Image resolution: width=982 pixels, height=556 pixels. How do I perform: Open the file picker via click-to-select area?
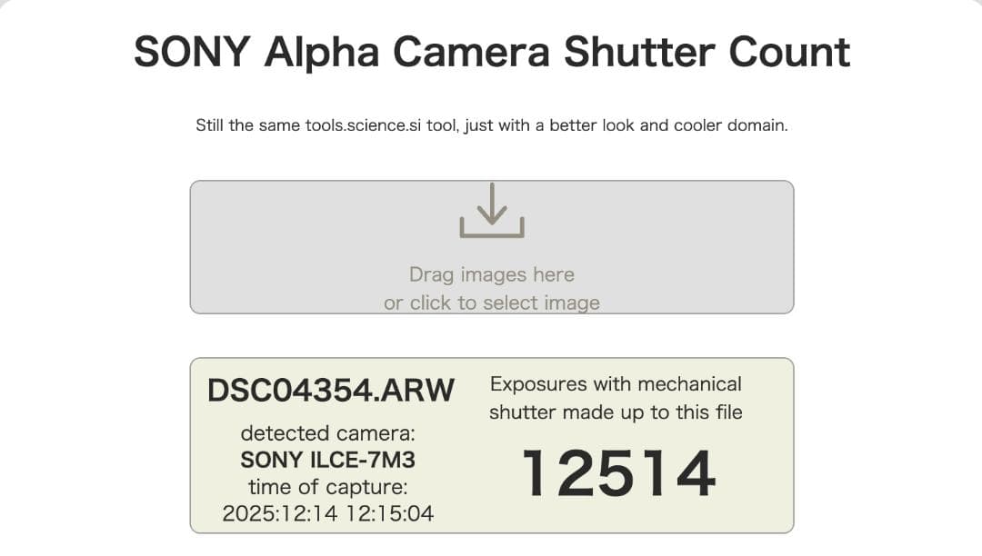tap(491, 303)
